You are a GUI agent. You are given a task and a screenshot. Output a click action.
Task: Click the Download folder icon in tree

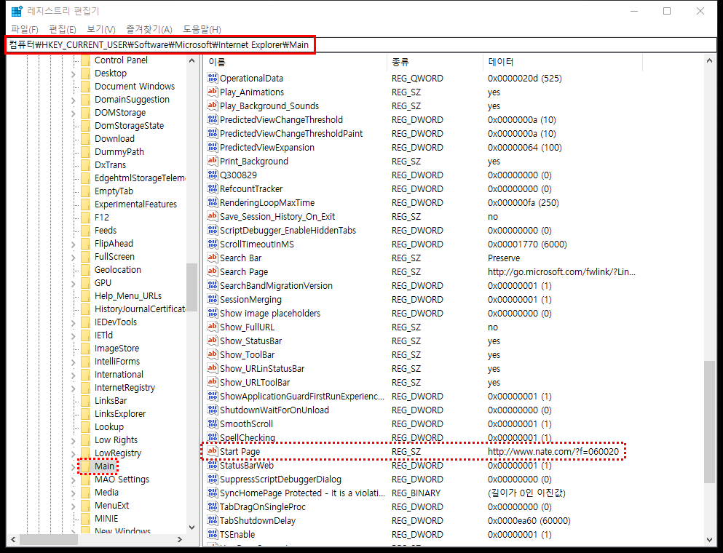[85, 139]
